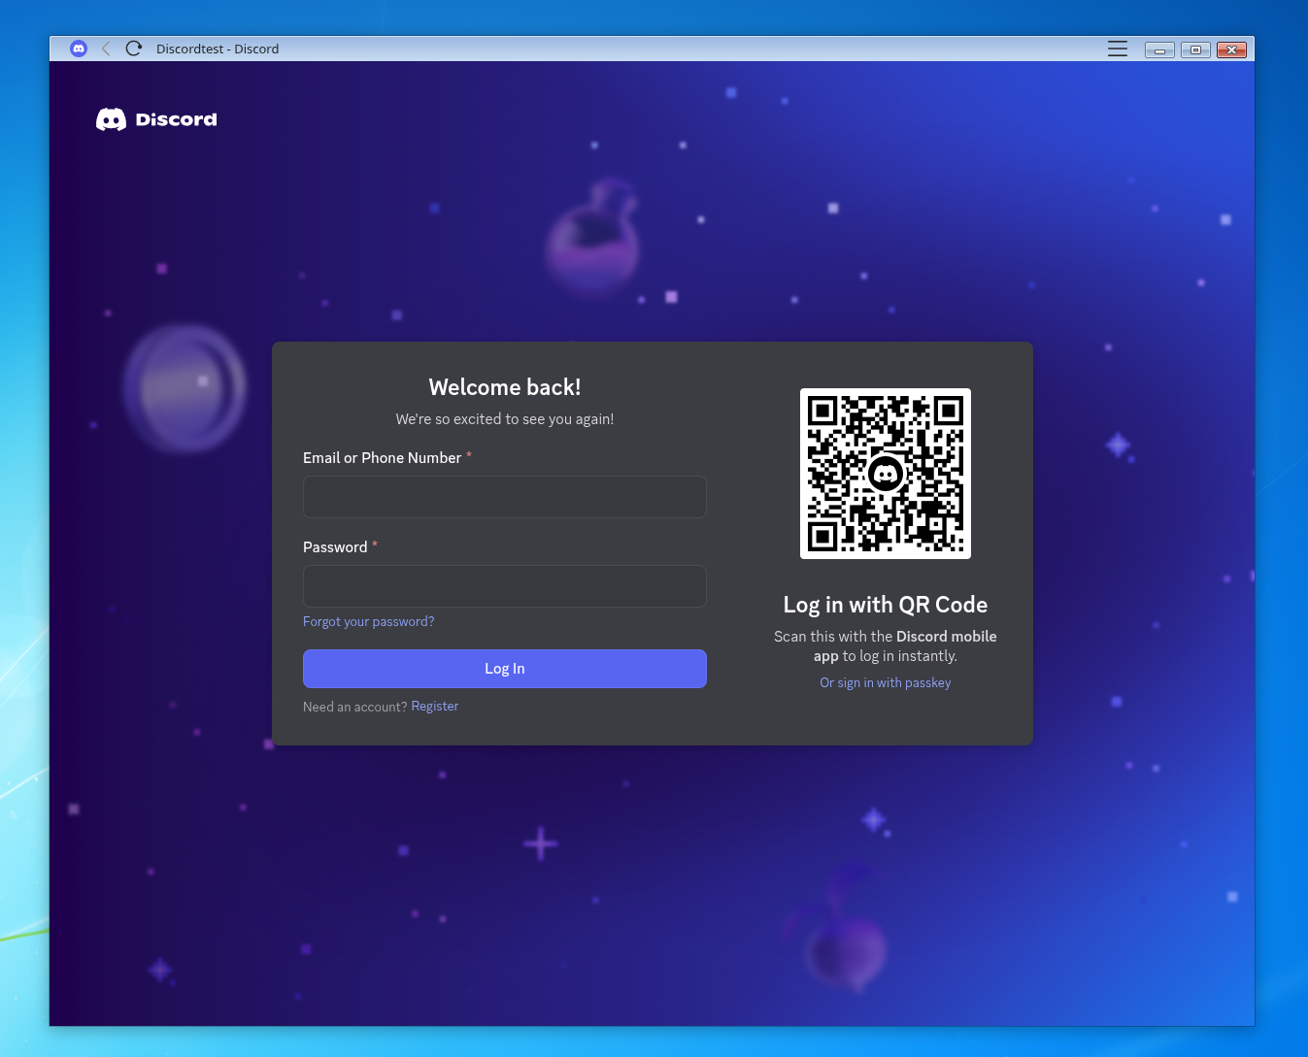Go back using the title bar arrow
Image resolution: width=1308 pixels, height=1057 pixels.
pyautogui.click(x=106, y=49)
